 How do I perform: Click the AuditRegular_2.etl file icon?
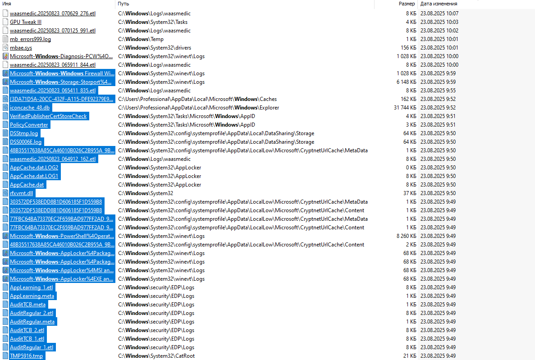5,313
